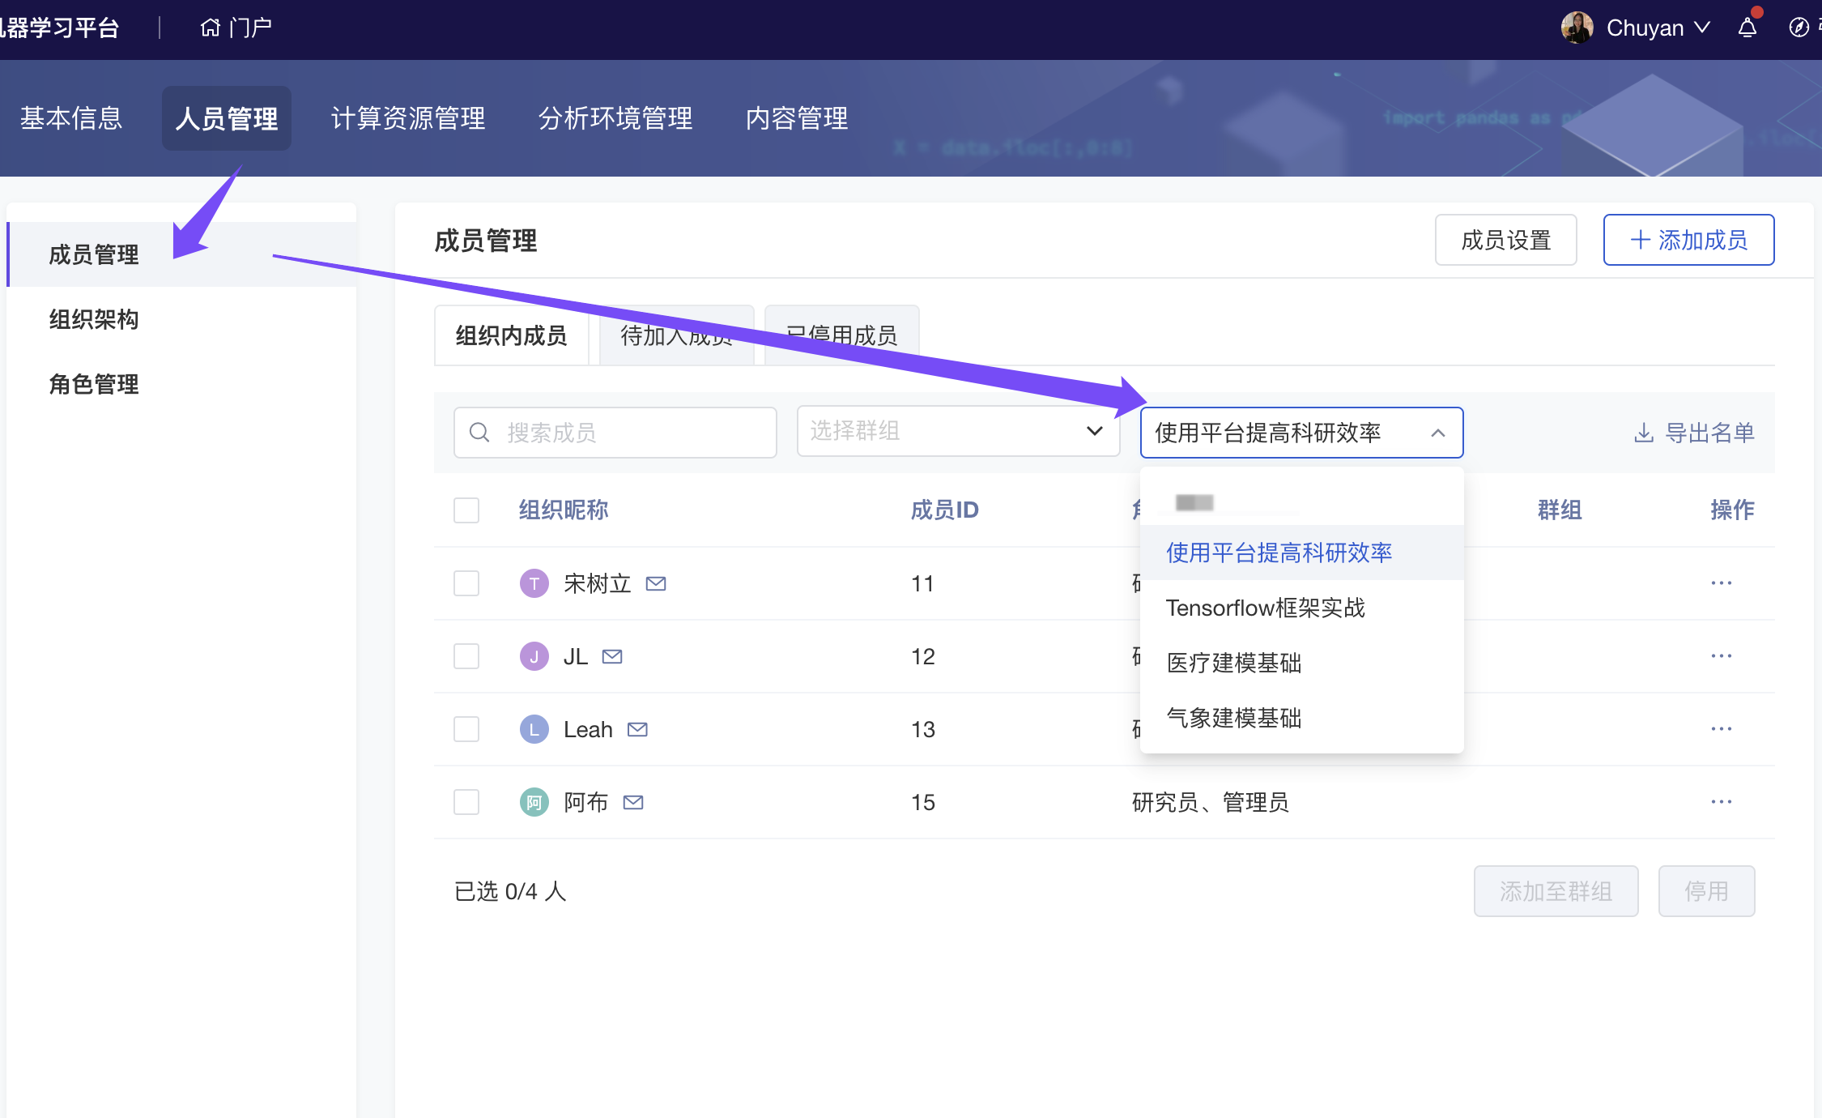
Task: Collapse the 使用平台提高科研效率 dropdown
Action: (x=1437, y=433)
